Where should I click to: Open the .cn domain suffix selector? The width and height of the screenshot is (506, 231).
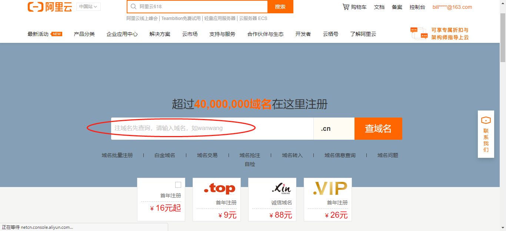coord(334,129)
